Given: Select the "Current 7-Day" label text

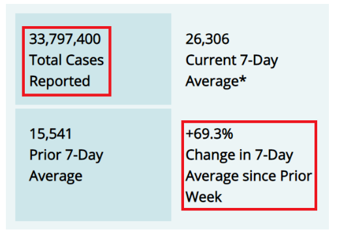Looking at the screenshot, I should (x=232, y=60).
